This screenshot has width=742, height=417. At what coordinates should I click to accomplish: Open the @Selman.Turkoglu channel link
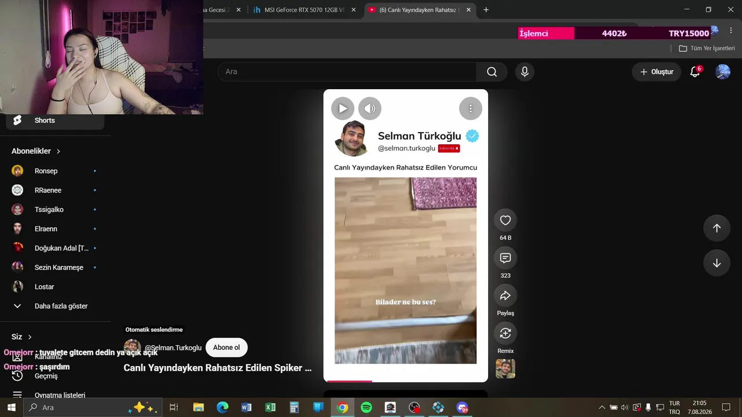click(x=173, y=348)
